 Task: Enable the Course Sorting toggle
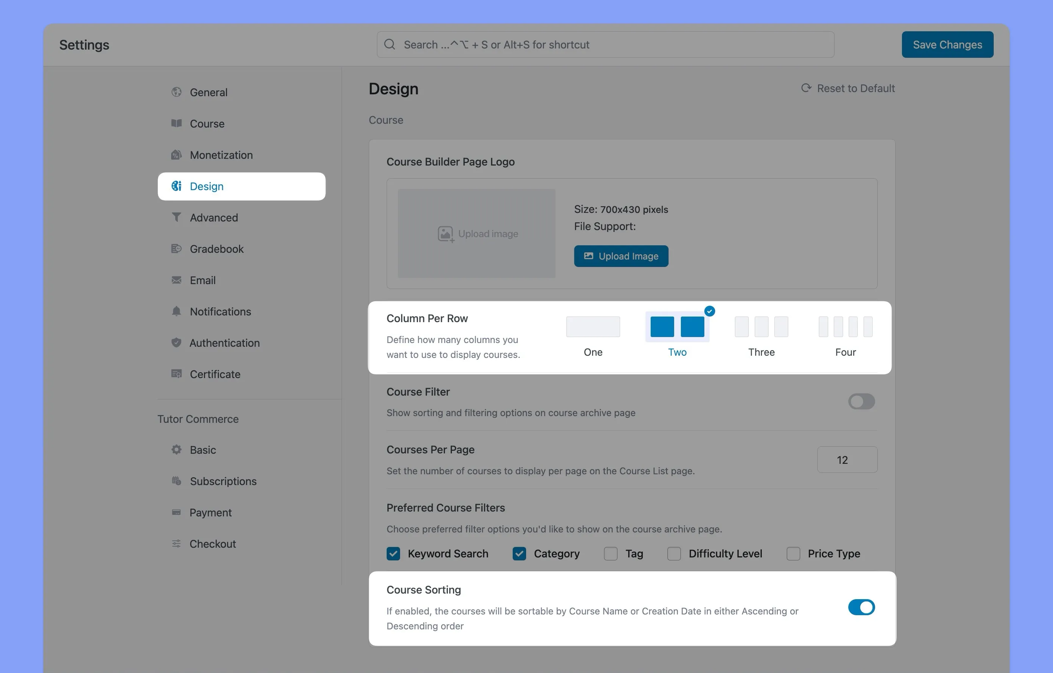tap(860, 607)
